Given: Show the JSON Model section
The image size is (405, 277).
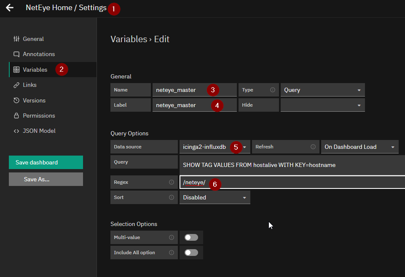Looking at the screenshot, I should coord(53,131).
